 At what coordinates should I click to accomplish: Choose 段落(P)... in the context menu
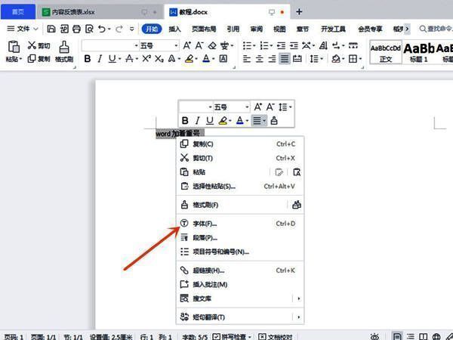point(205,237)
